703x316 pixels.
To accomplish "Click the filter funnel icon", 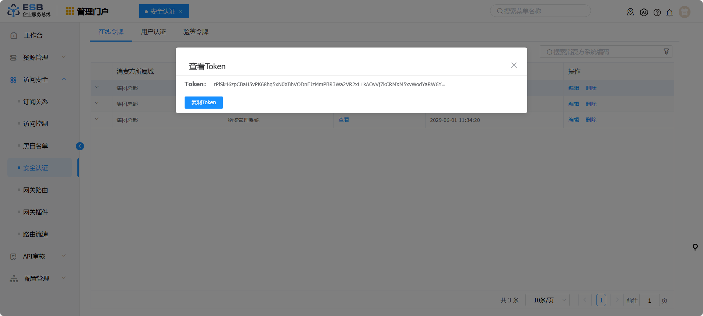I will point(666,52).
